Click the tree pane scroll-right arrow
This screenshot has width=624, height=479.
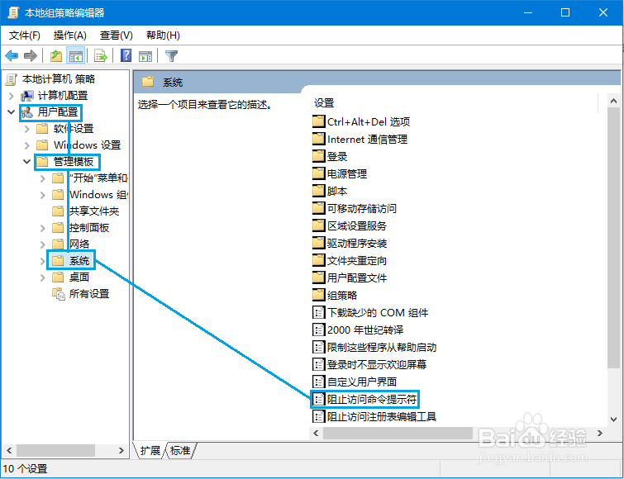tap(121, 450)
